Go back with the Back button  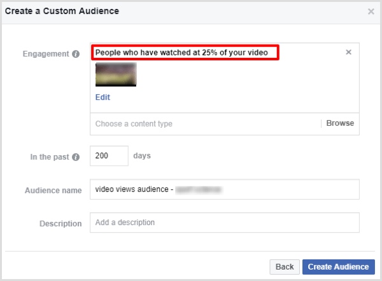(285, 267)
